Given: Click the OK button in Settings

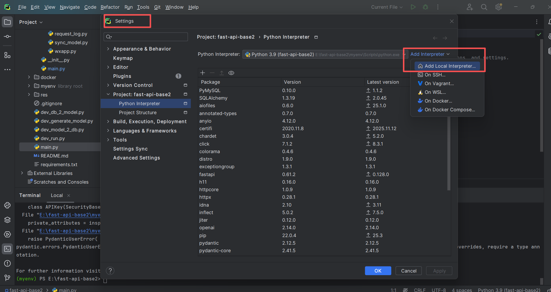Looking at the screenshot, I should 378,271.
